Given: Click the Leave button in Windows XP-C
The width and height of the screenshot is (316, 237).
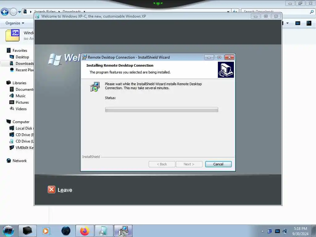Looking at the screenshot, I should tap(60, 190).
